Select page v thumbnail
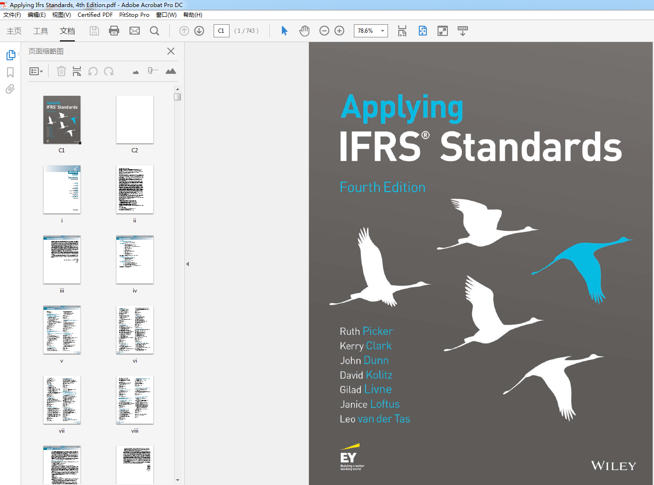 [x=62, y=330]
